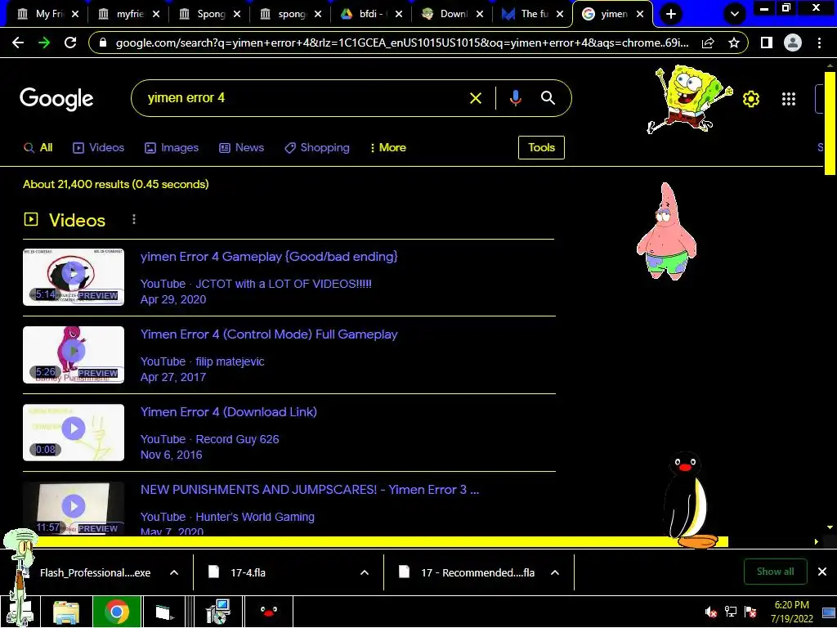Click the address bar URL
This screenshot has width=837, height=628.
click(x=402, y=43)
